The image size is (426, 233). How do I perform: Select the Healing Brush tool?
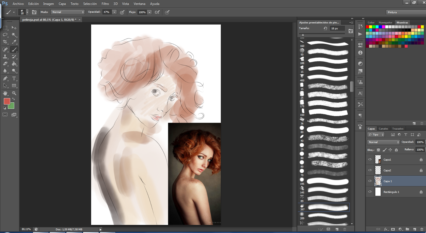[5, 50]
